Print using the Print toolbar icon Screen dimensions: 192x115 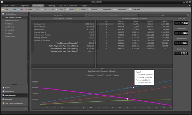(50, 9)
